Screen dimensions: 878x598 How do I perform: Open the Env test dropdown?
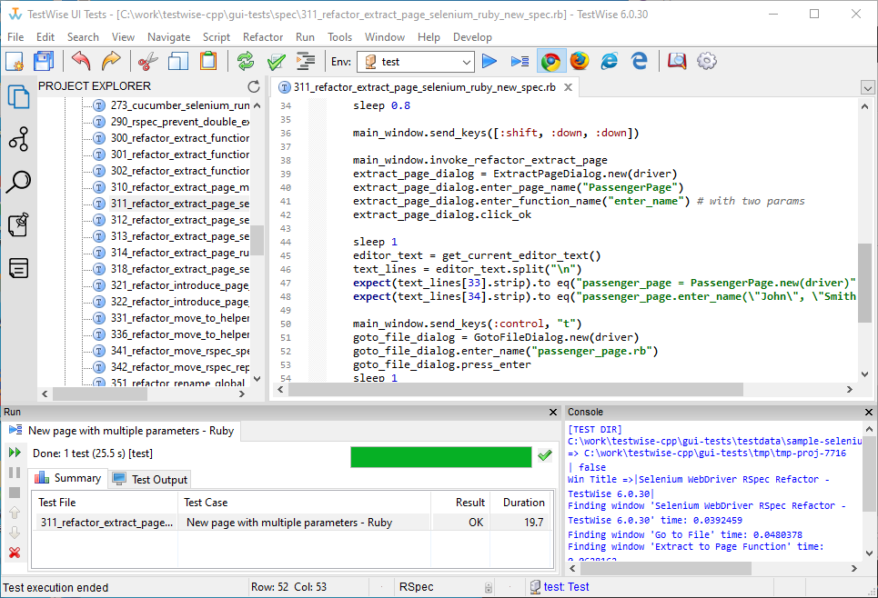click(x=416, y=62)
